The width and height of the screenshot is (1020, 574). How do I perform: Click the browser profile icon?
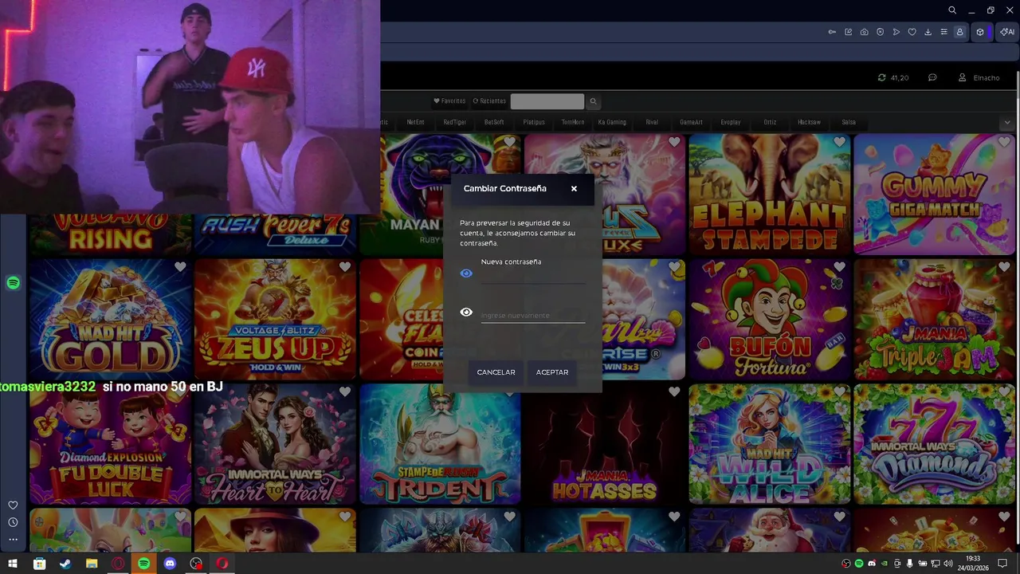[x=960, y=32]
